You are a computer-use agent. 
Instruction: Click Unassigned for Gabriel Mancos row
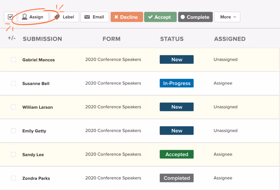tap(226, 59)
